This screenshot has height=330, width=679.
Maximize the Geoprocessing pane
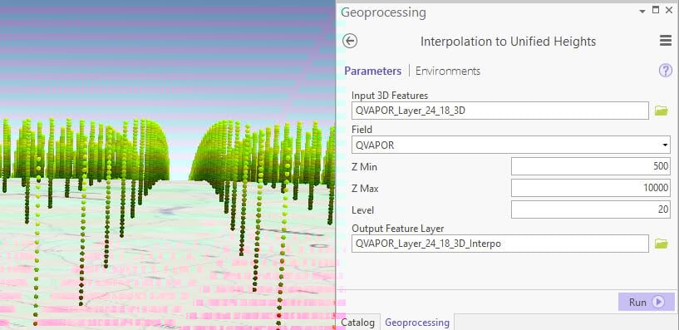click(x=656, y=11)
